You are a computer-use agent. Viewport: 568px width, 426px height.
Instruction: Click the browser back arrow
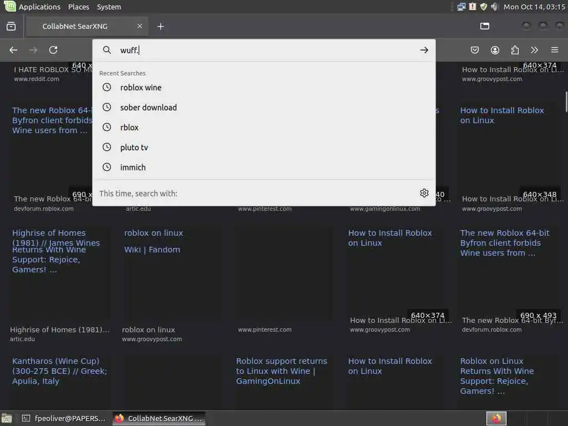click(x=13, y=50)
